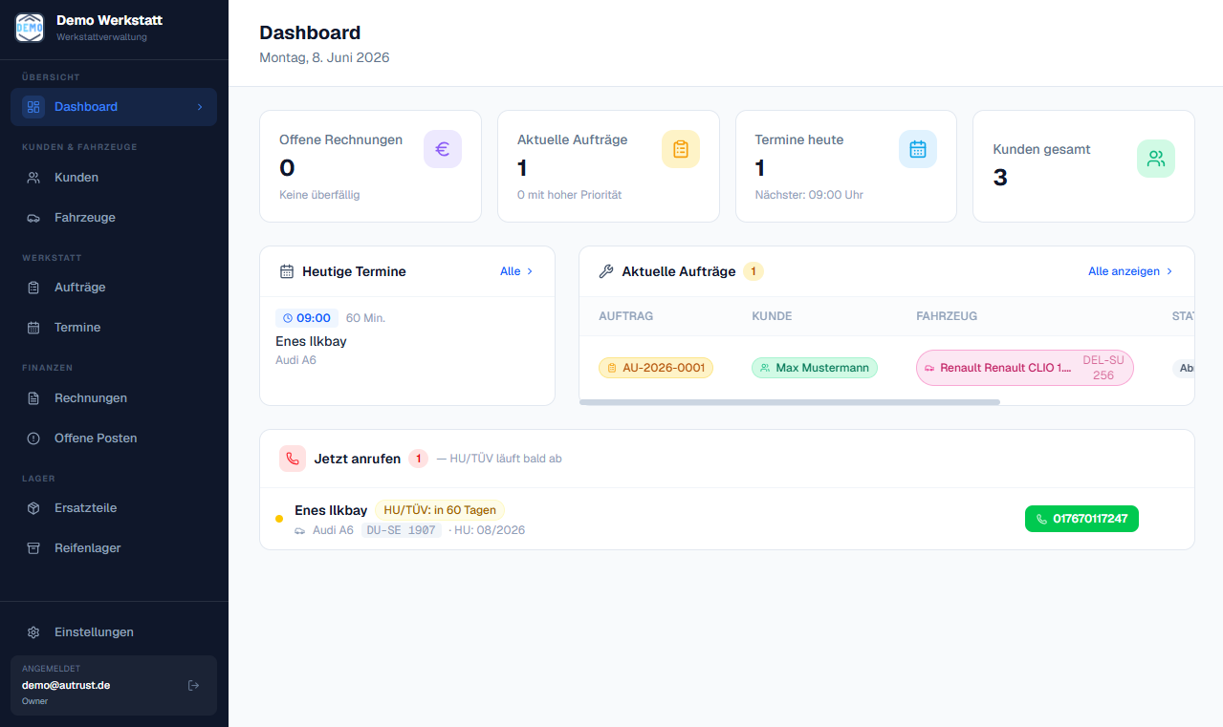Click the Reifenlager archive icon

click(33, 548)
